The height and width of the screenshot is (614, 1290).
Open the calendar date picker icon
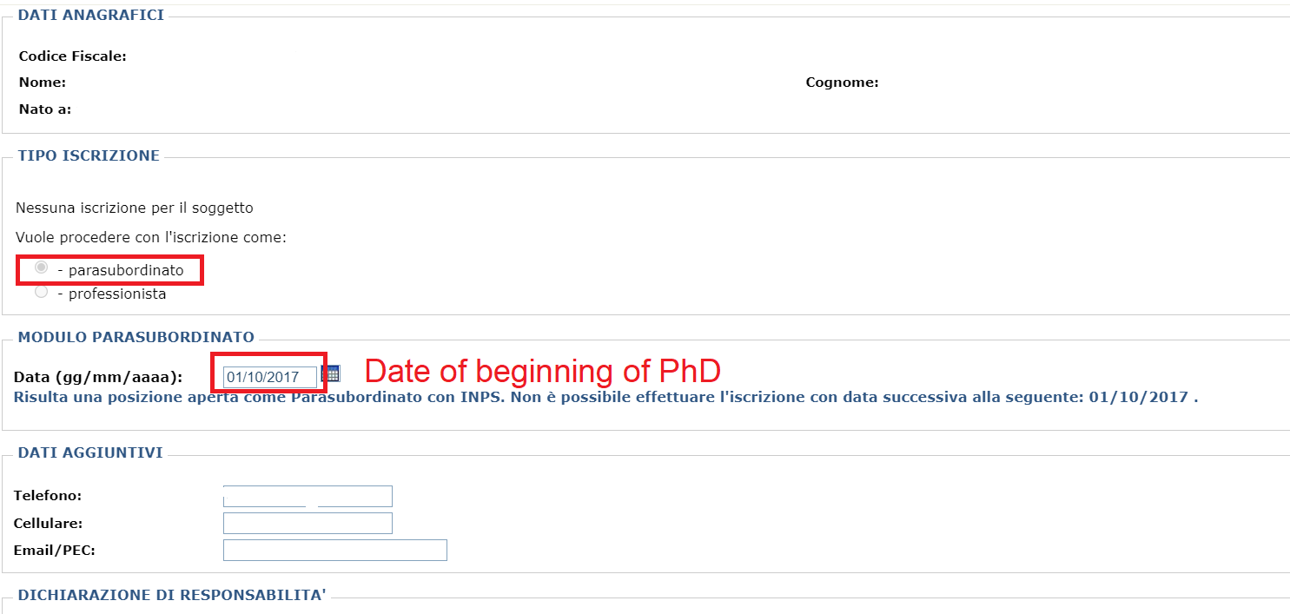pyautogui.click(x=331, y=373)
